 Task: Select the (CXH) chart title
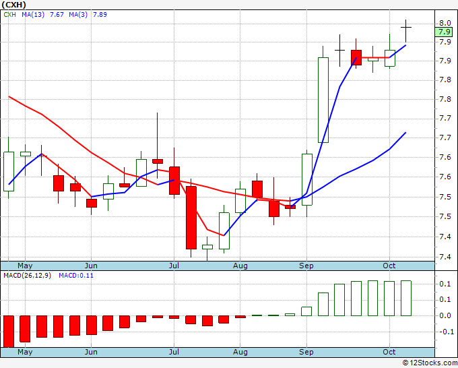pyautogui.click(x=13, y=5)
